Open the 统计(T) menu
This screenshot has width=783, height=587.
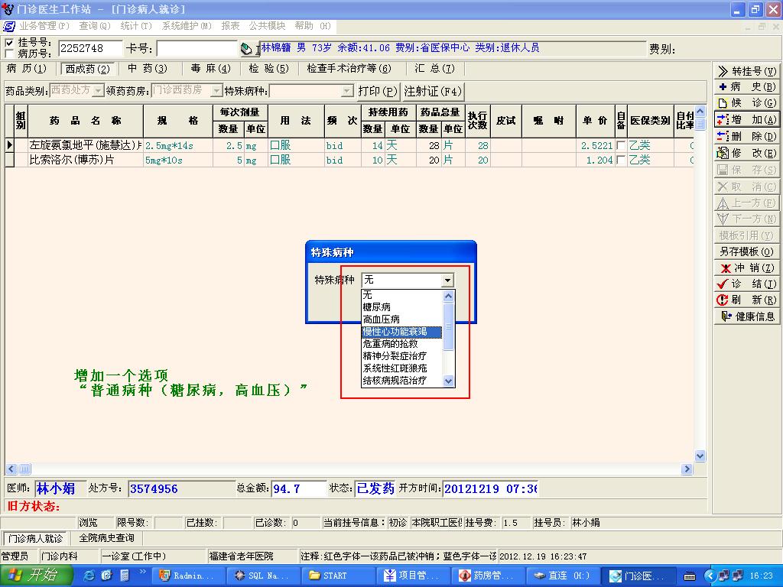tap(136, 26)
